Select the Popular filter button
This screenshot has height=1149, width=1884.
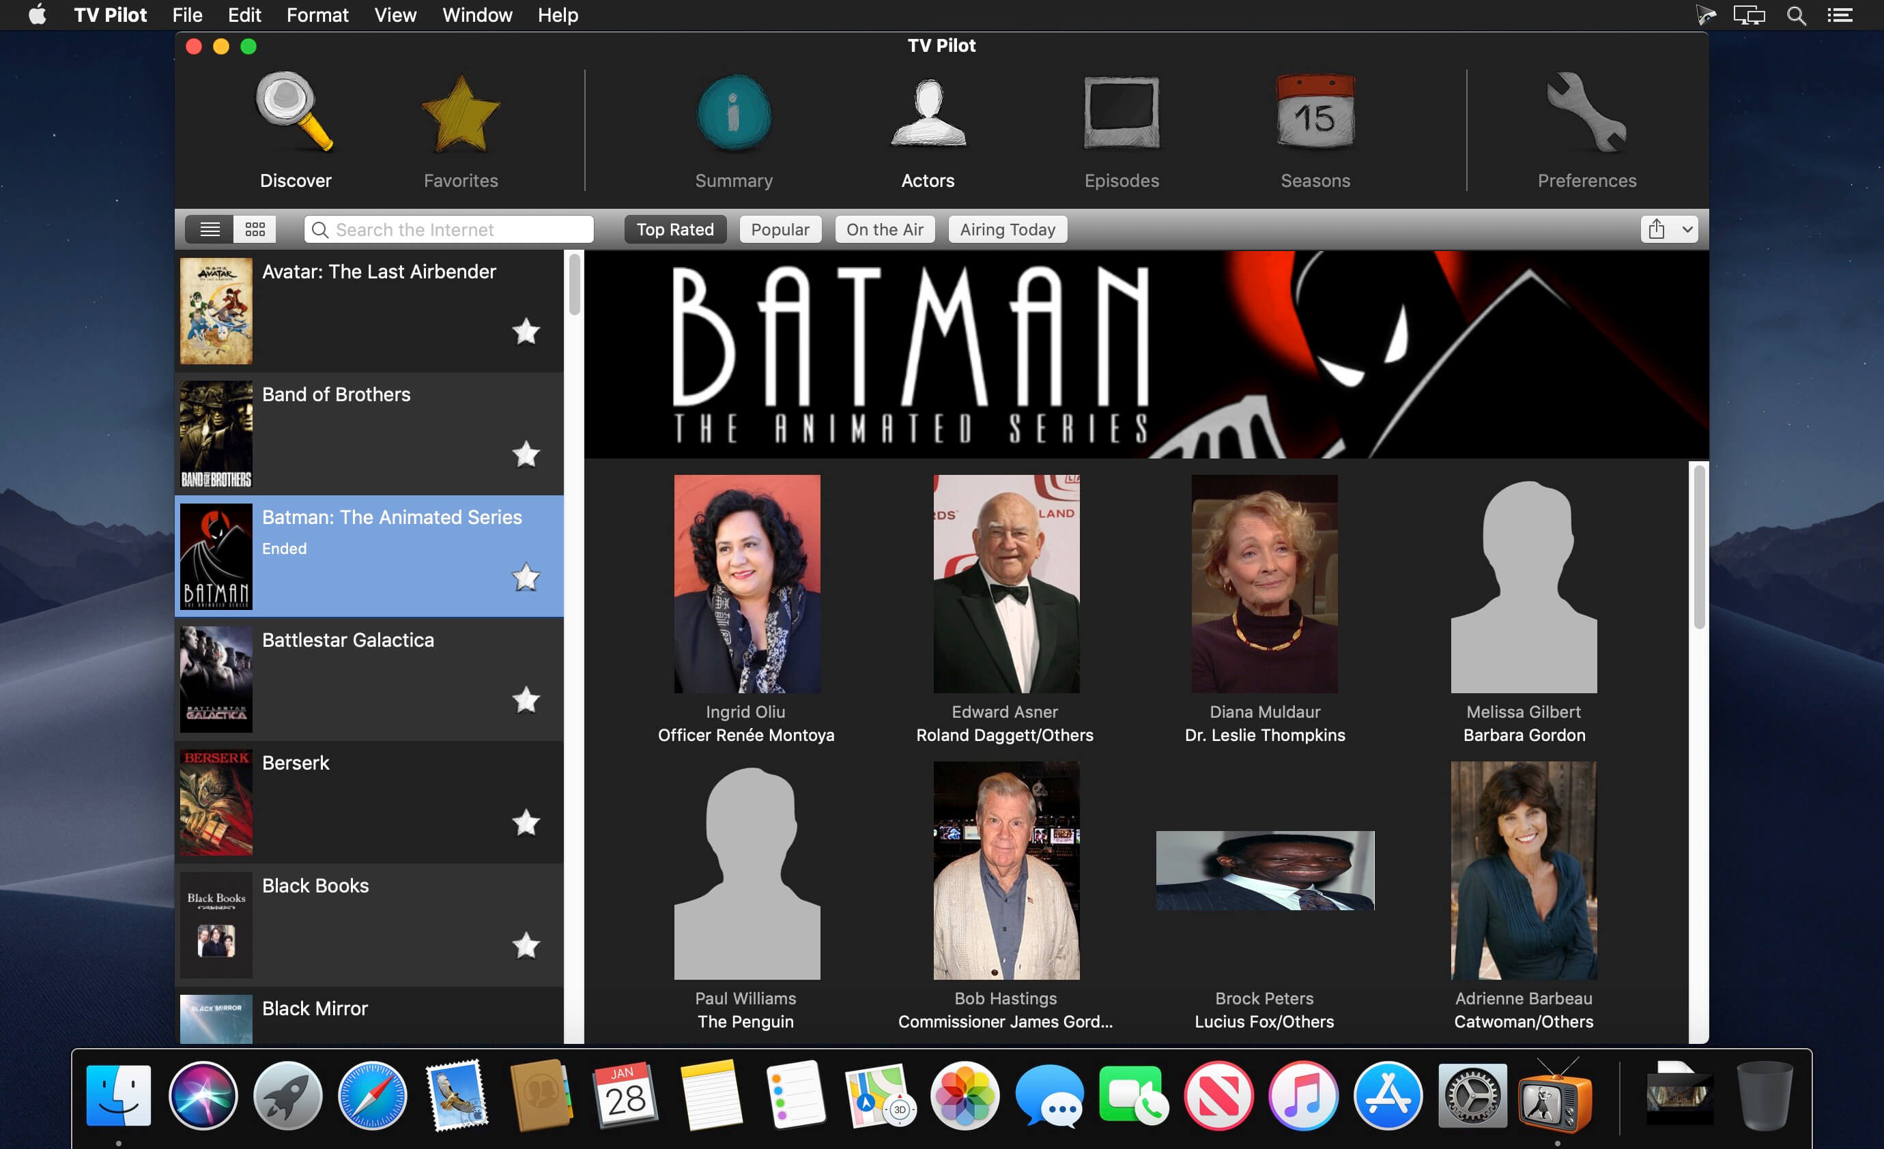[x=780, y=229]
